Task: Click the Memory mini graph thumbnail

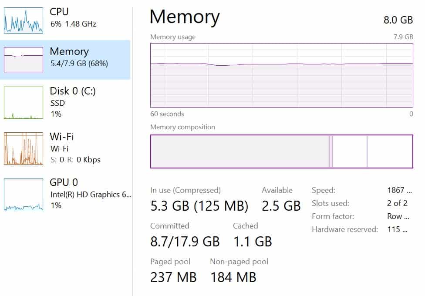Action: 24,60
